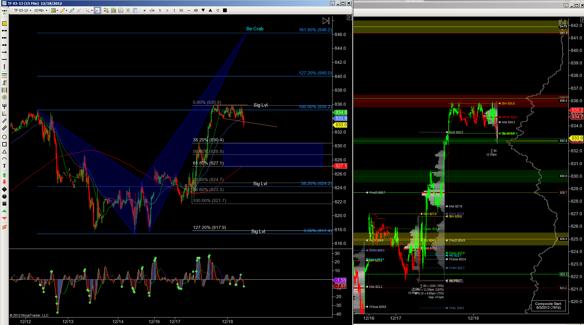Click the scroll-to-latest-bar button
This screenshot has width=584, height=325.
(326, 21)
